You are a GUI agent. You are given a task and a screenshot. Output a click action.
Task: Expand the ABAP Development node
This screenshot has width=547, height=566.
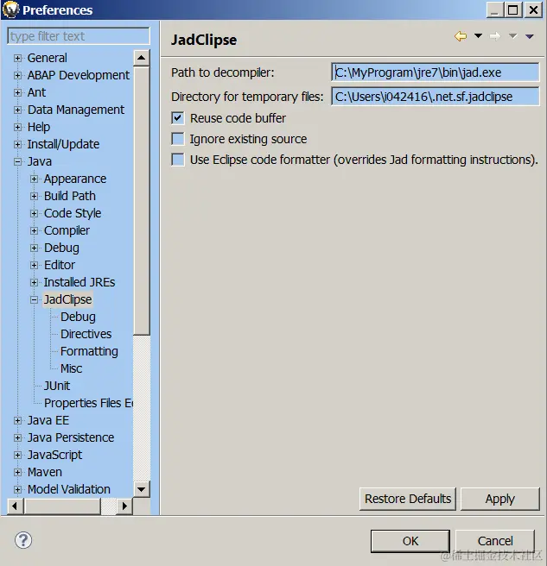[17, 75]
